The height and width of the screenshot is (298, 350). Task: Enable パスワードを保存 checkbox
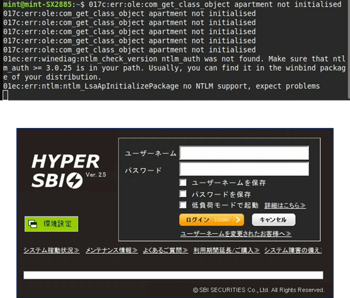[x=183, y=194]
